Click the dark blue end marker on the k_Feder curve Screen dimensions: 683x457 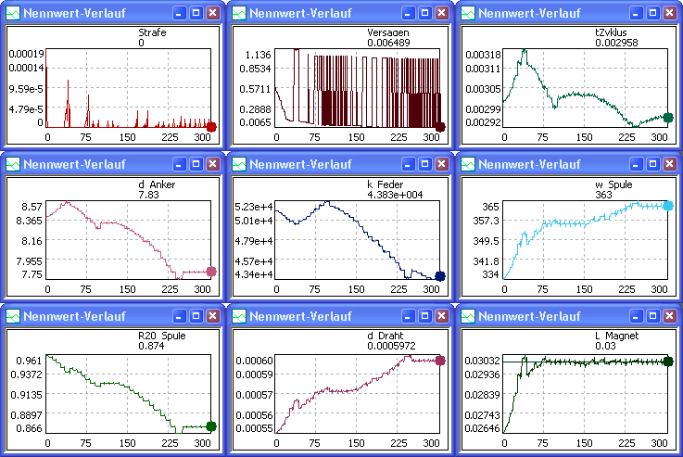pyautogui.click(x=439, y=276)
